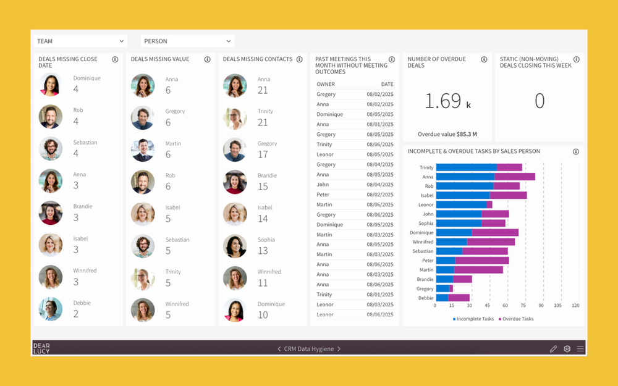Click the pencil edit icon in bottom bar

click(553, 349)
